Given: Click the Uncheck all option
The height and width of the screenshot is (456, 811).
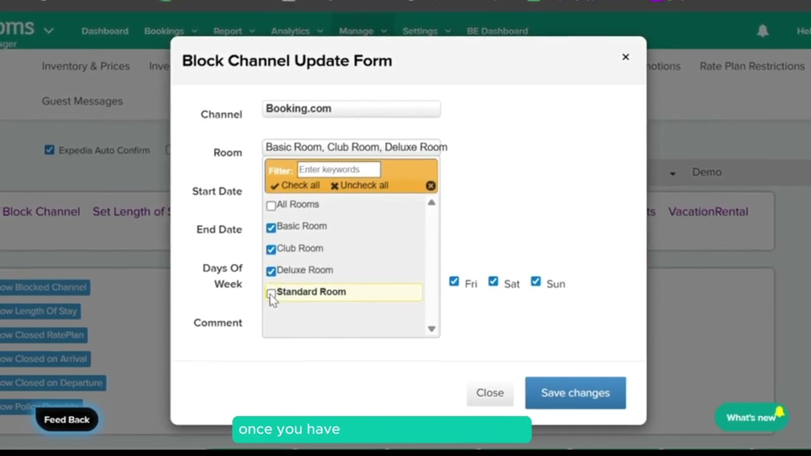Looking at the screenshot, I should coord(359,186).
